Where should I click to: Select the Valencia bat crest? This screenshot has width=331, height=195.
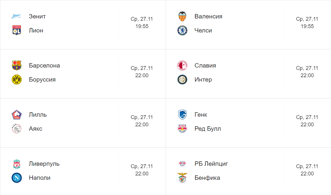182,16
